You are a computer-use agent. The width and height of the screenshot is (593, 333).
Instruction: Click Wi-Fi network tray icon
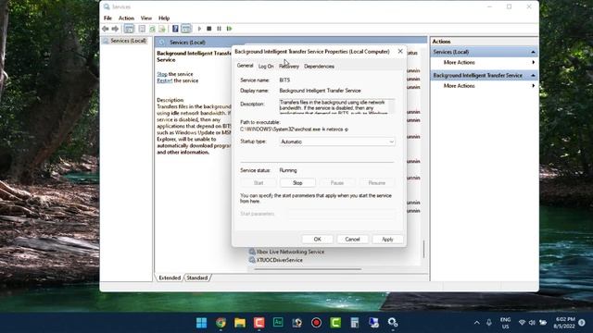coord(522,323)
